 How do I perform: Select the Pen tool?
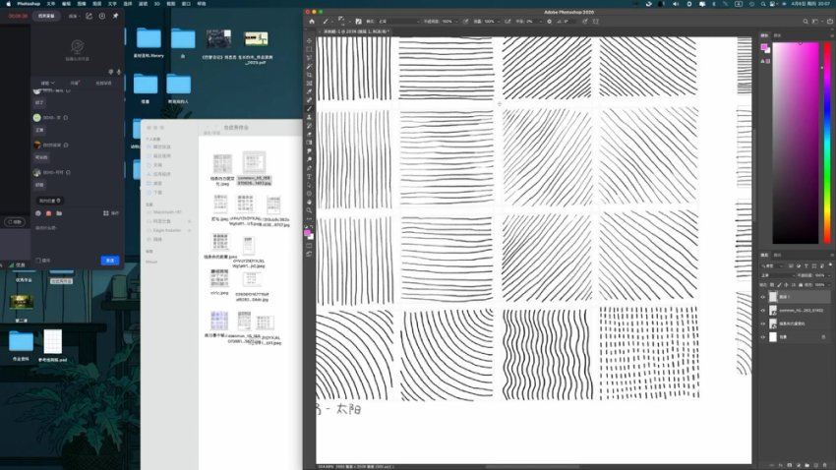click(x=309, y=168)
